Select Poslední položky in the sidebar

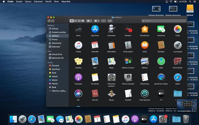pos(58,32)
